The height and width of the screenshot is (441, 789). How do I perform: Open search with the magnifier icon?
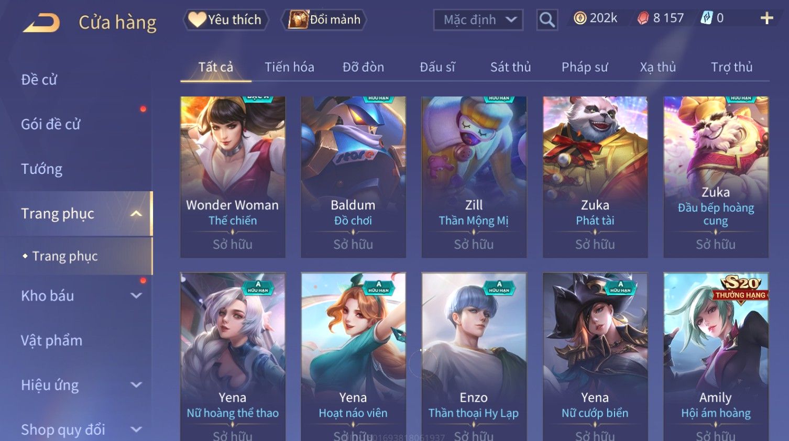point(547,20)
